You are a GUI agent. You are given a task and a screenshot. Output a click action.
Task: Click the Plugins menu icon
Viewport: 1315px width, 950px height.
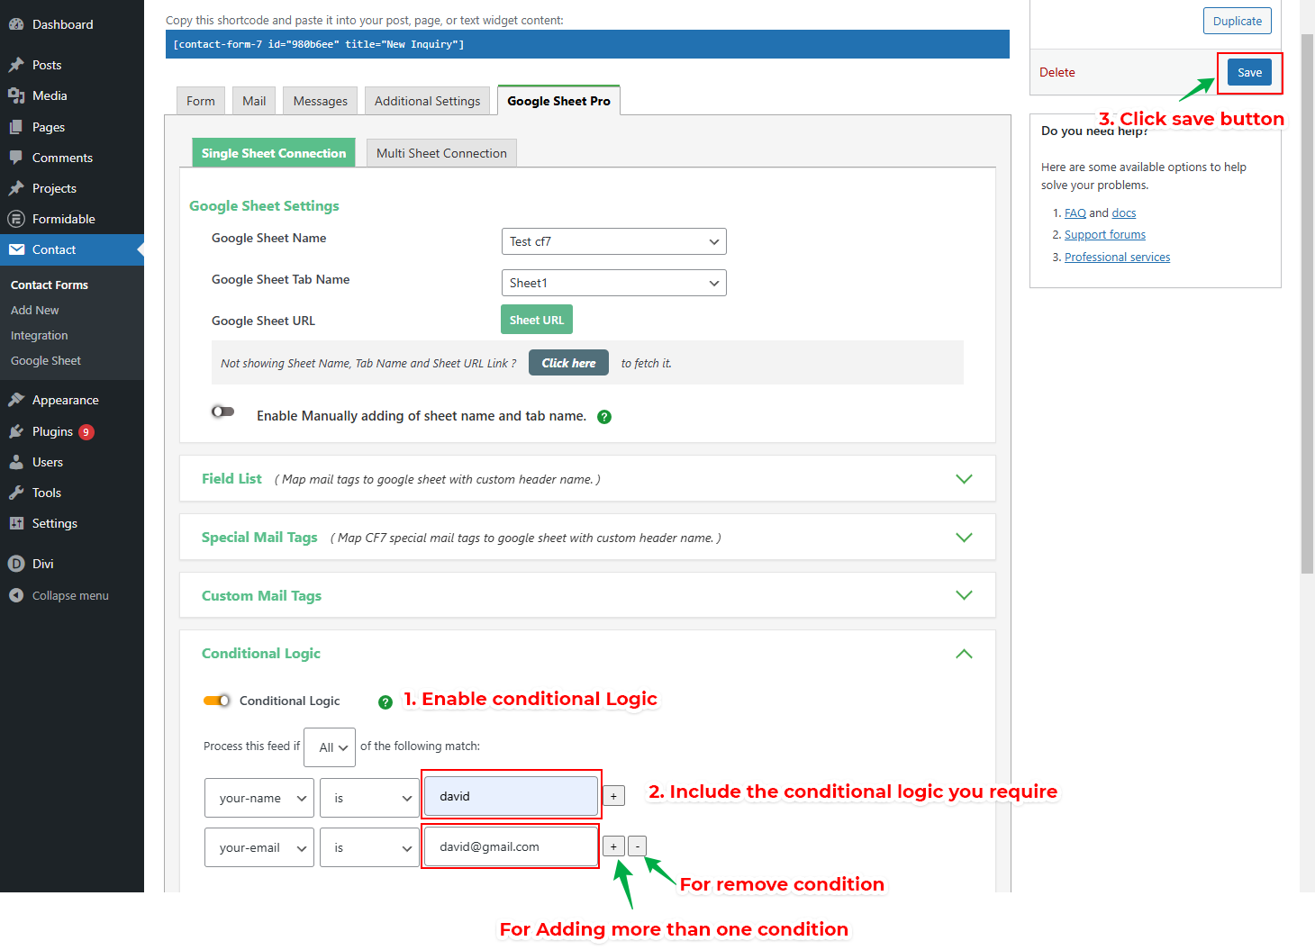pos(16,431)
